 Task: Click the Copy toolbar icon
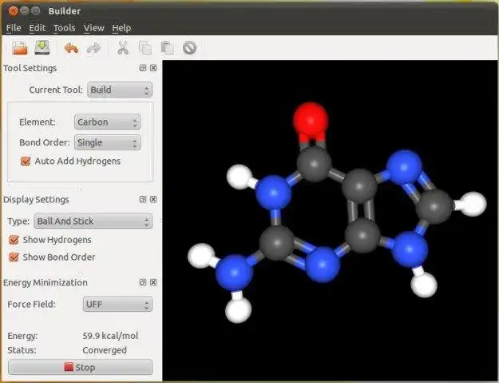[x=145, y=48]
